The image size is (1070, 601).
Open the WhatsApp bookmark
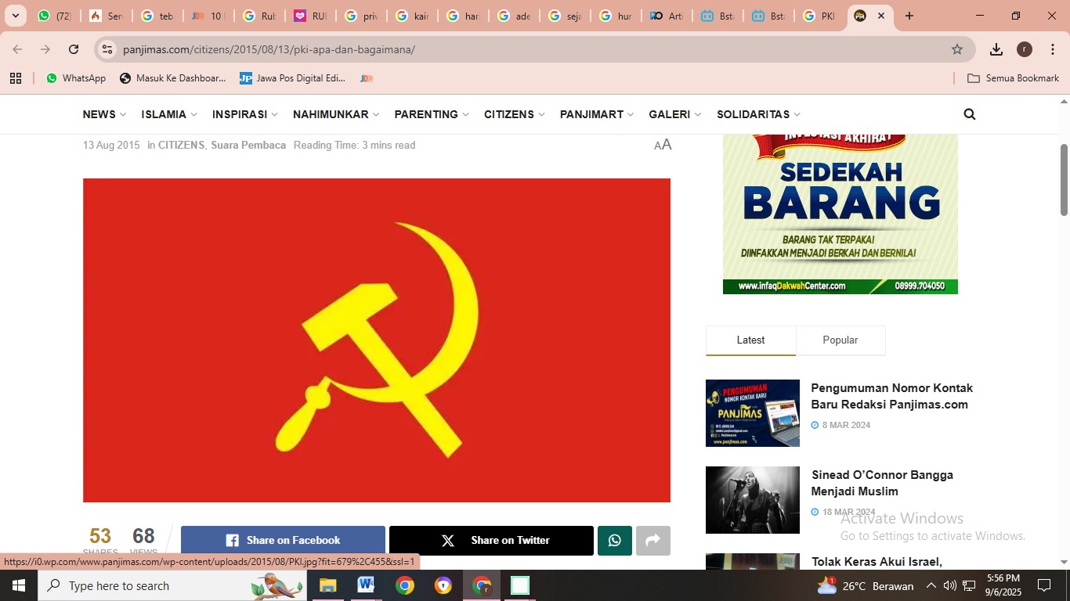(76, 78)
